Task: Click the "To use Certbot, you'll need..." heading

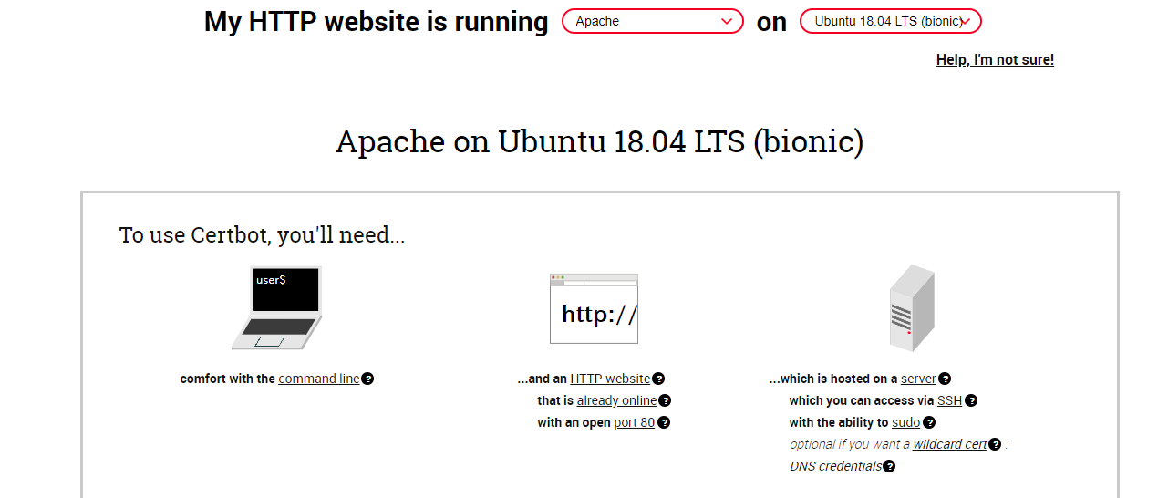Action: [x=262, y=235]
